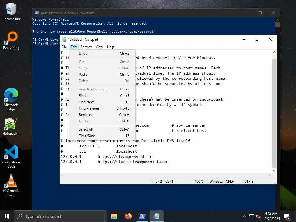Image resolution: width=296 pixels, height=222 pixels.
Task: Open the Format menu in Notepad
Action: point(86,47)
